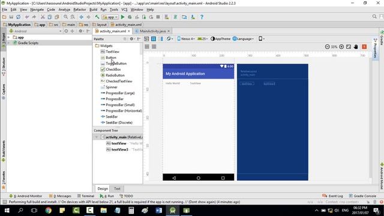Click the Widgets palette scrollbar
This screenshot has width=384, height=216.
point(142,49)
